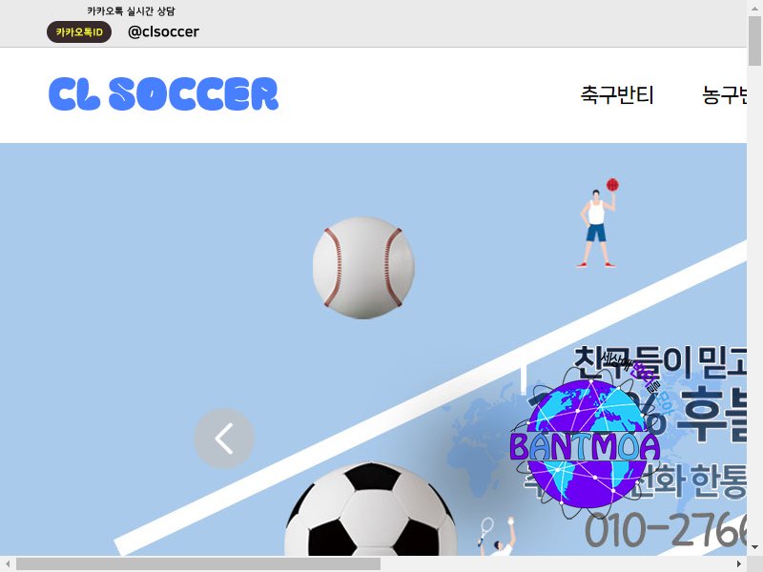The image size is (763, 572).
Task: Click the 카카오톡ID badge
Action: click(79, 32)
